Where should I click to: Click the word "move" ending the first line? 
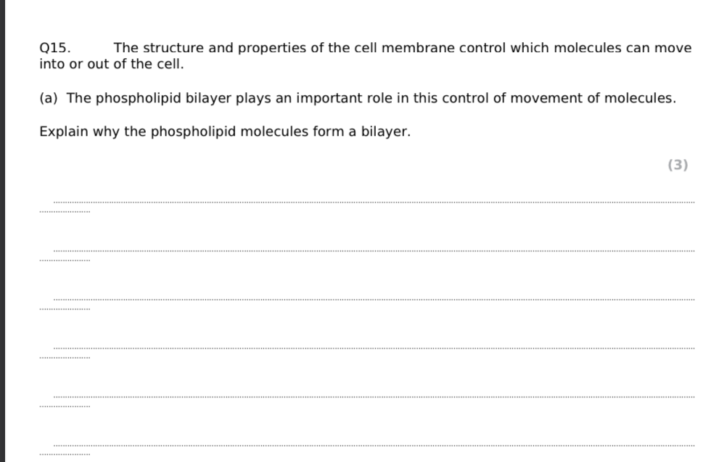(673, 48)
